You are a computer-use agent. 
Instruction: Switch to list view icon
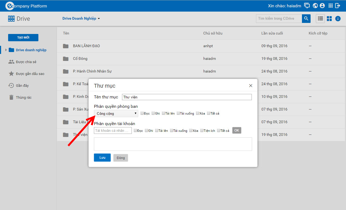[x=320, y=19]
